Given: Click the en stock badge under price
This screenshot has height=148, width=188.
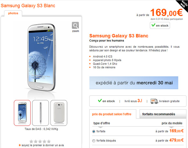Looking at the screenshot, I should pyautogui.click(x=160, y=25).
